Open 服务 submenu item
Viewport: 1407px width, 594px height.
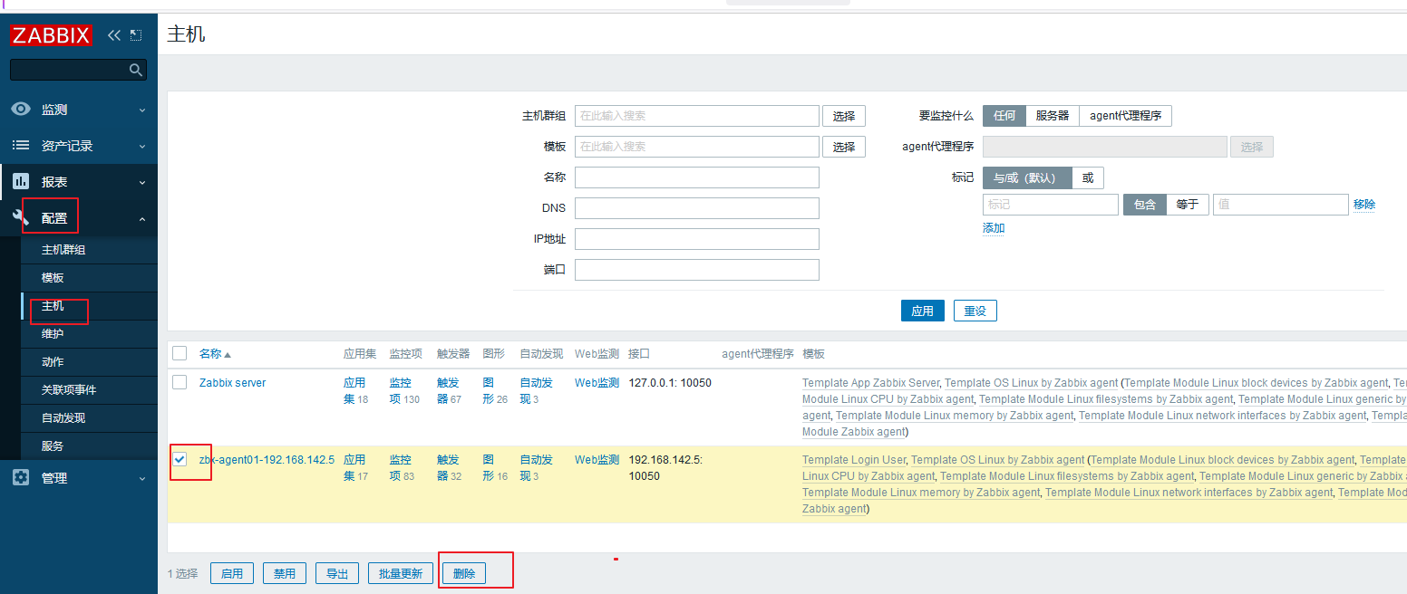(x=89, y=446)
